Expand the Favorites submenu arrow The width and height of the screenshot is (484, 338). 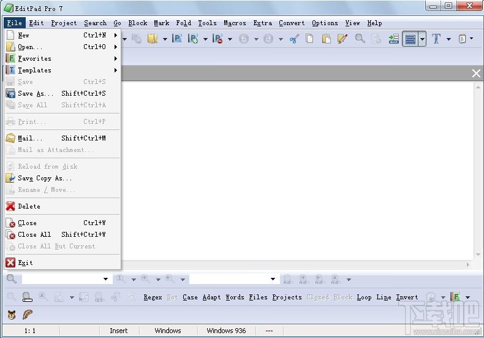point(115,58)
